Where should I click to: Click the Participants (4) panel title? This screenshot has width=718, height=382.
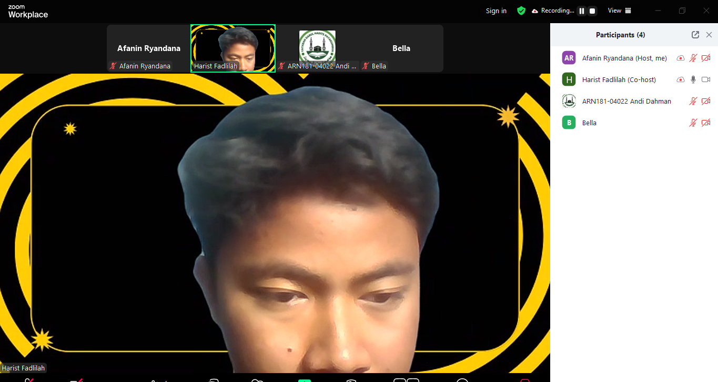pos(620,35)
